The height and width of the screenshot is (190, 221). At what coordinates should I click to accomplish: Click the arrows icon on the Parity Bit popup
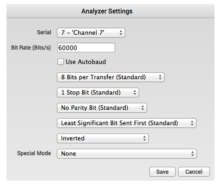(x=142, y=108)
